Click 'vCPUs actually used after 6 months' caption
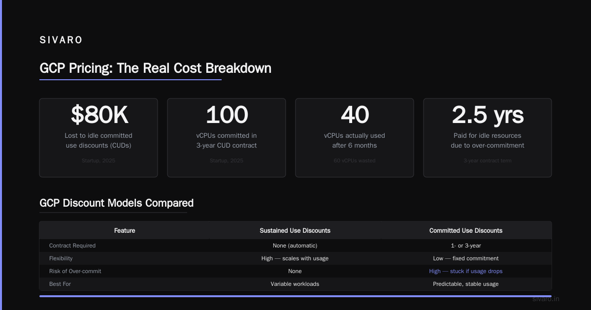This screenshot has height=310, width=591. [355, 140]
